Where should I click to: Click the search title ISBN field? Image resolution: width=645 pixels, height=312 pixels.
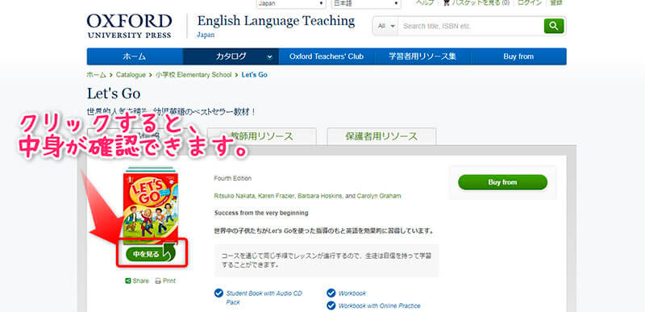471,26
